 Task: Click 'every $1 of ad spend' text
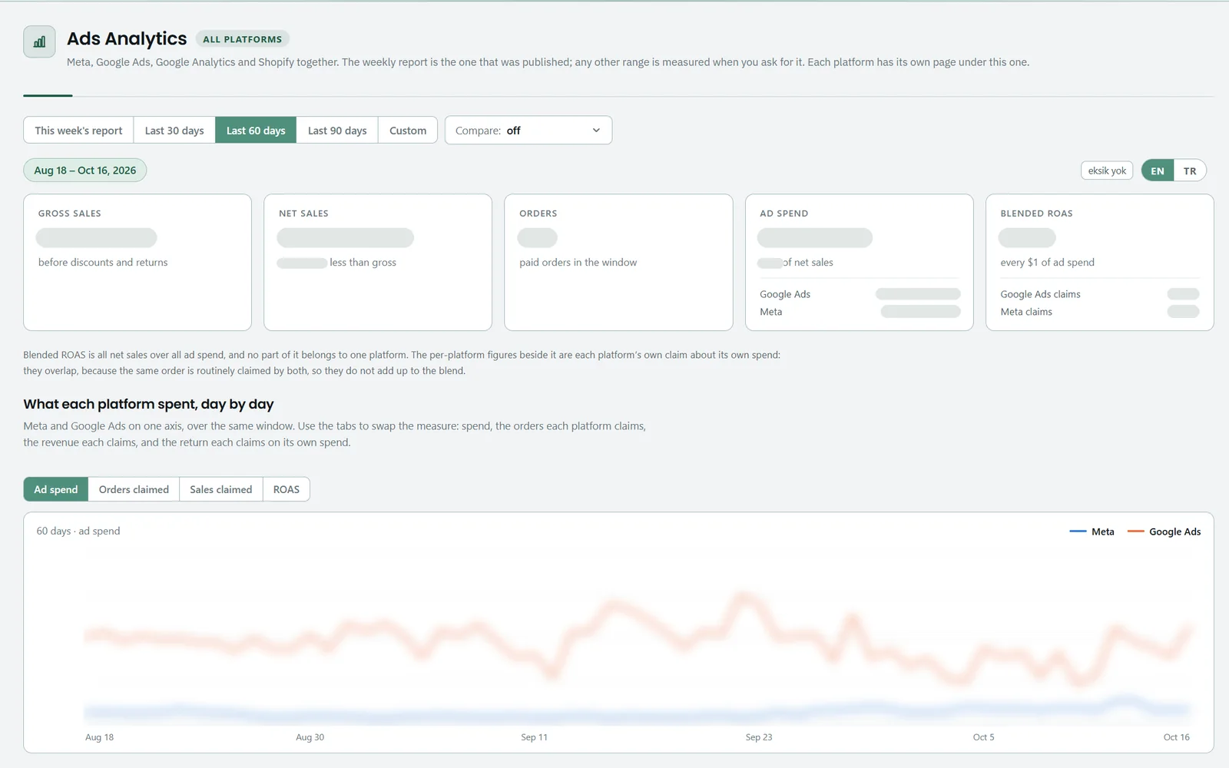1047,263
